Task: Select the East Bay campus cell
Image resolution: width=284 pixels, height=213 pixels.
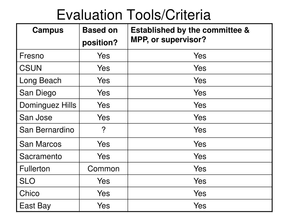Action: point(35,206)
